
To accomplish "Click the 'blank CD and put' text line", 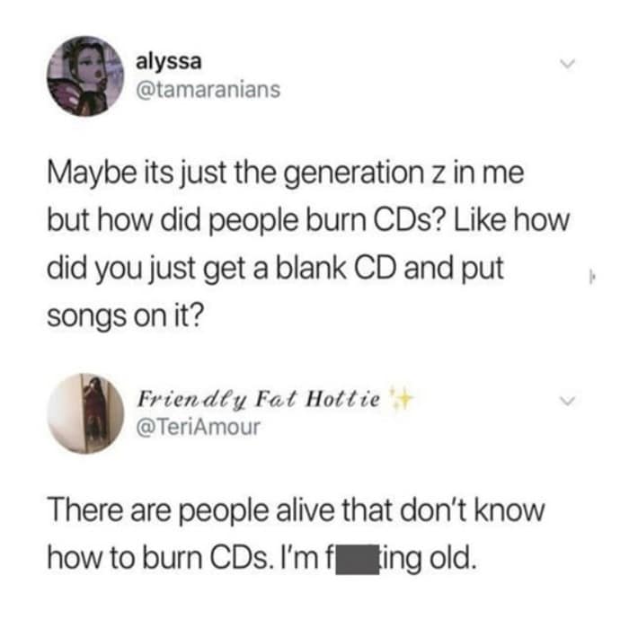I will (x=390, y=268).
